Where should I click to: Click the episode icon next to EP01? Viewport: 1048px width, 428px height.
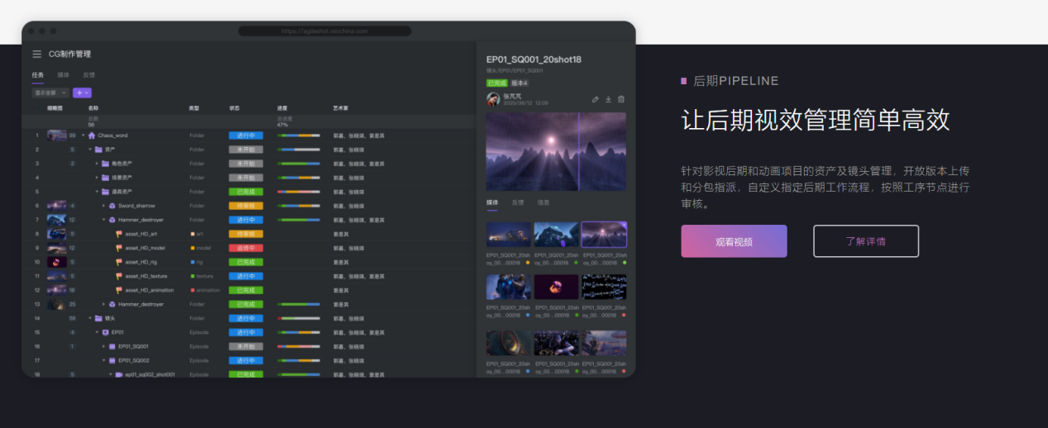[105, 332]
